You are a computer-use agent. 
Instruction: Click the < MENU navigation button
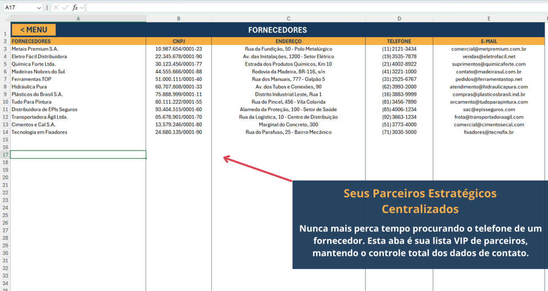click(33, 30)
